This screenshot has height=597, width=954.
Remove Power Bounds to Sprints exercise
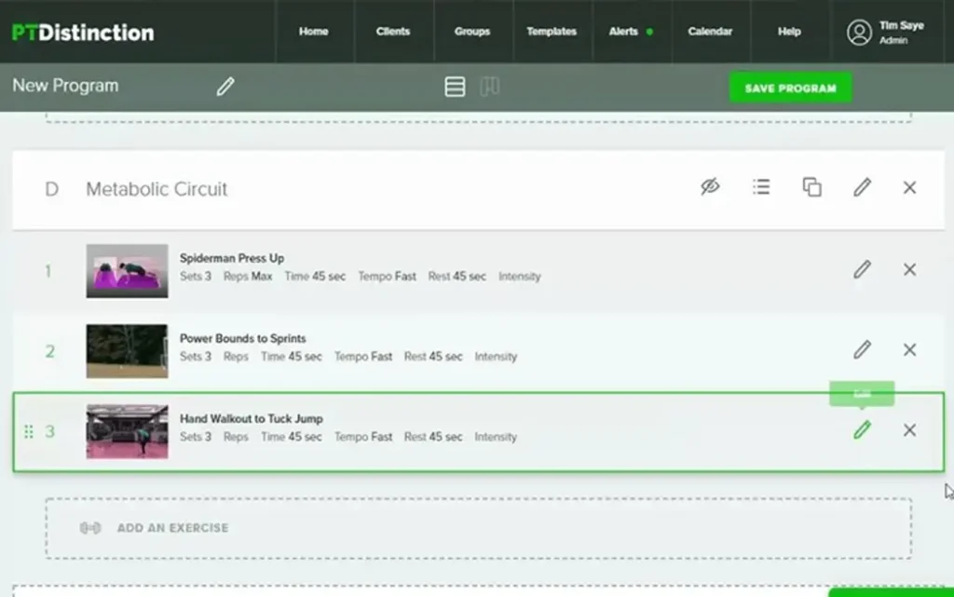point(909,349)
